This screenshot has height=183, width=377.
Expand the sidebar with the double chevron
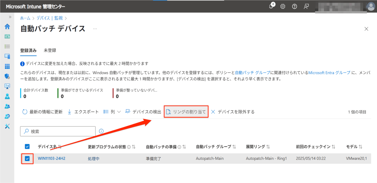click(x=10, y=17)
